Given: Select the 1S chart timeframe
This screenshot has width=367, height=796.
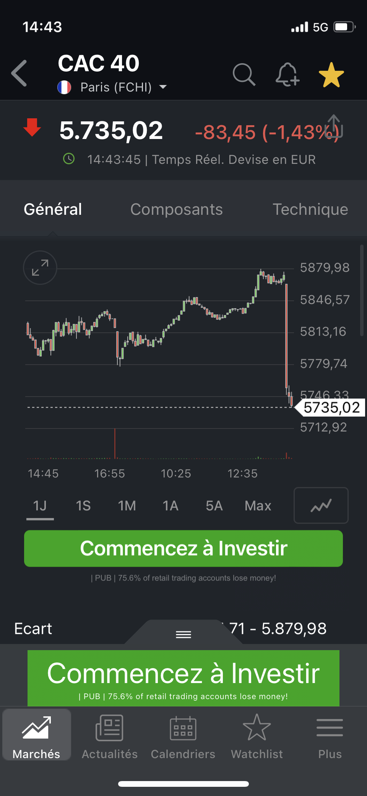Looking at the screenshot, I should [83, 506].
